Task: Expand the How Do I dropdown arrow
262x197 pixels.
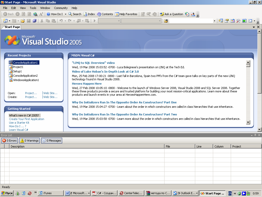Action: [65, 14]
